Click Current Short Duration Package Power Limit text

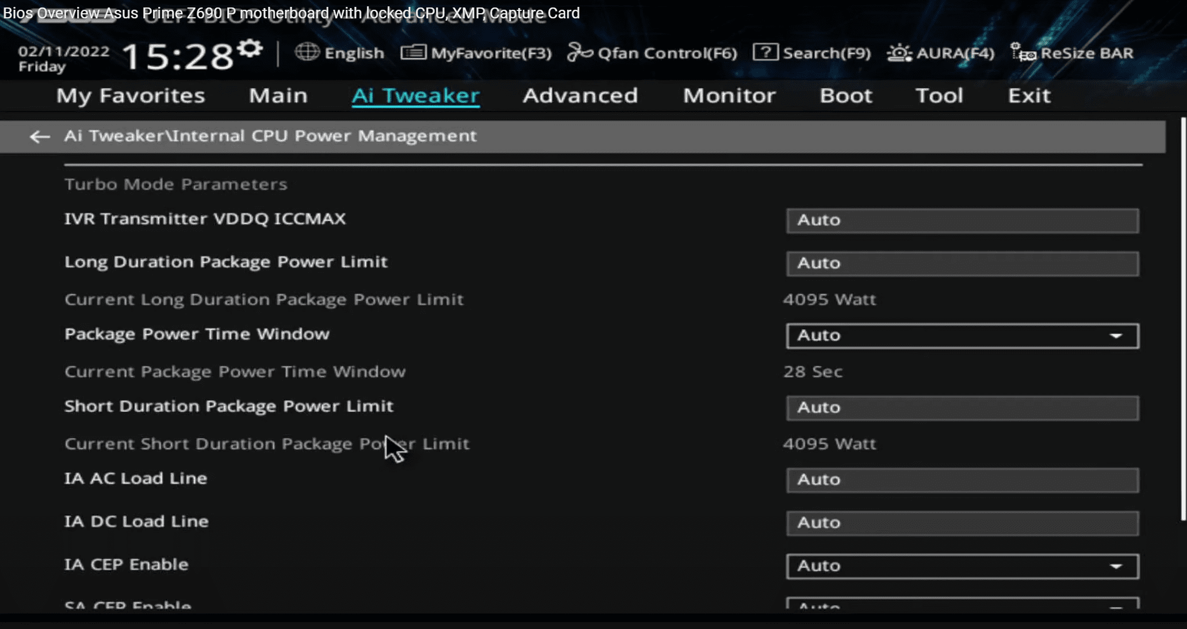click(x=266, y=444)
